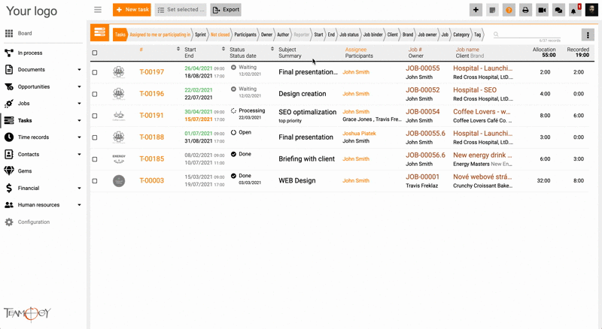
Task: Sort by the # column arrows
Action: 178,49
